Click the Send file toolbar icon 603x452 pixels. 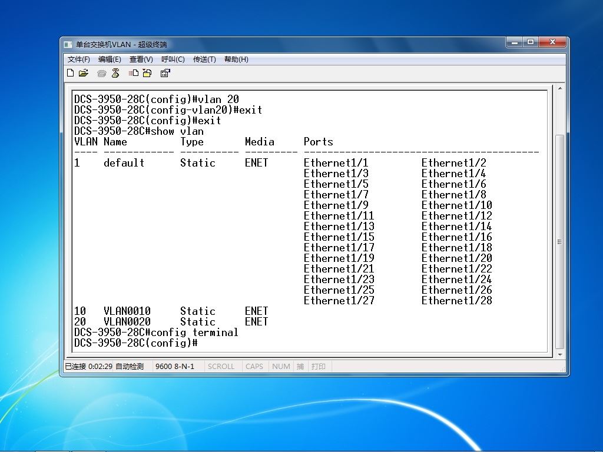[x=134, y=73]
